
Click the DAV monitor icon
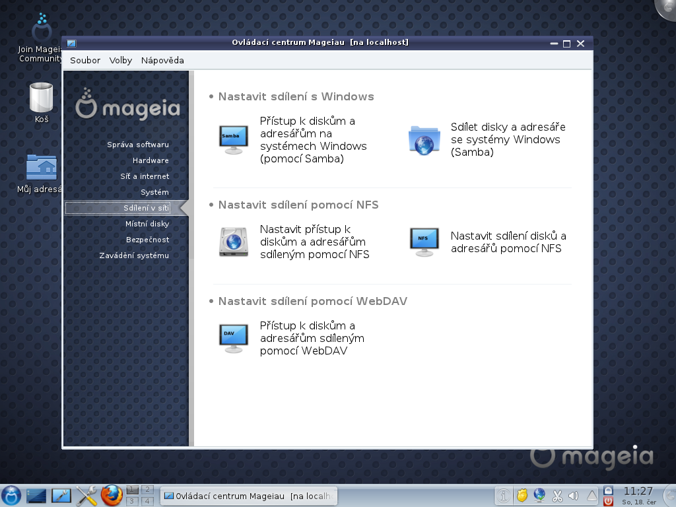tap(233, 339)
